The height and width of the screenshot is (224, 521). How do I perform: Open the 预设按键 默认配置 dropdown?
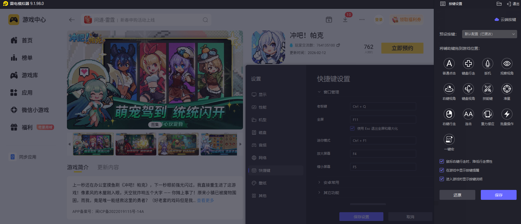coord(489,34)
